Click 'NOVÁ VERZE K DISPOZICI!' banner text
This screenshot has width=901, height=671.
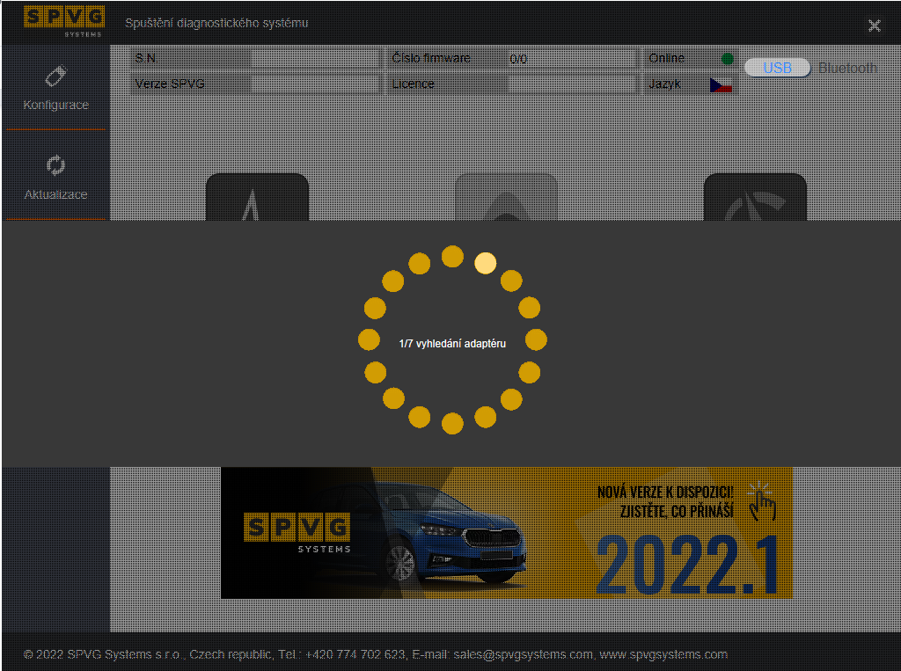point(665,492)
